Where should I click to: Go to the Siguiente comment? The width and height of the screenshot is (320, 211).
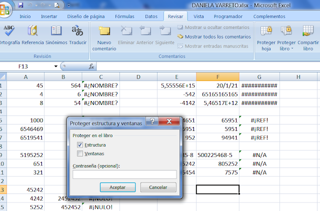click(x=164, y=34)
